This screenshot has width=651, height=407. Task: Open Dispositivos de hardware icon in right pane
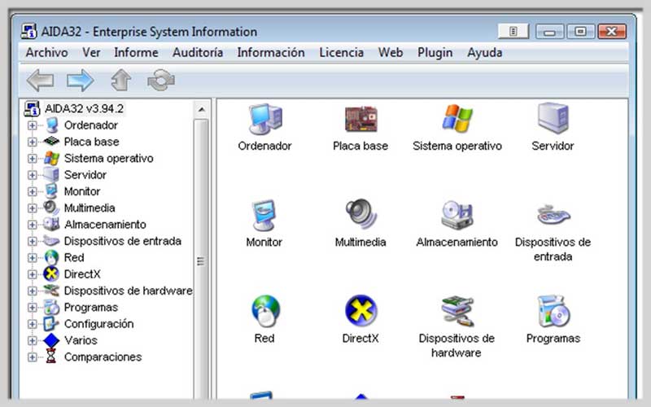[x=457, y=311]
